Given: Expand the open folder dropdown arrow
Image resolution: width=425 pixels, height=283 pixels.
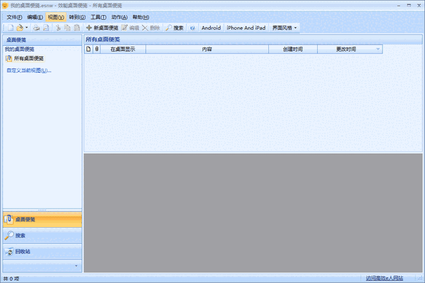Looking at the screenshot, I should (27, 28).
